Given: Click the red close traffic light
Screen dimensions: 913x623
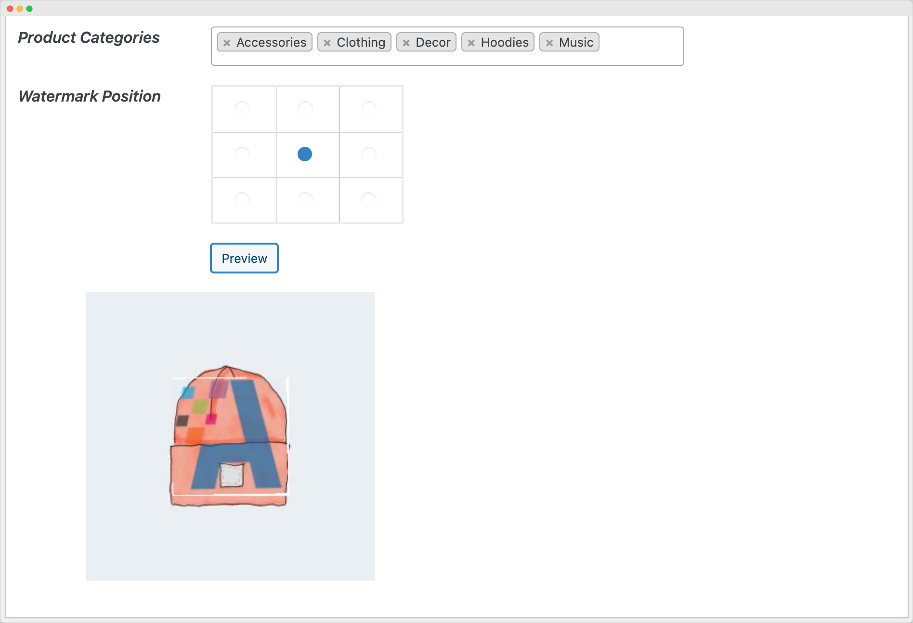Looking at the screenshot, I should 9,8.
